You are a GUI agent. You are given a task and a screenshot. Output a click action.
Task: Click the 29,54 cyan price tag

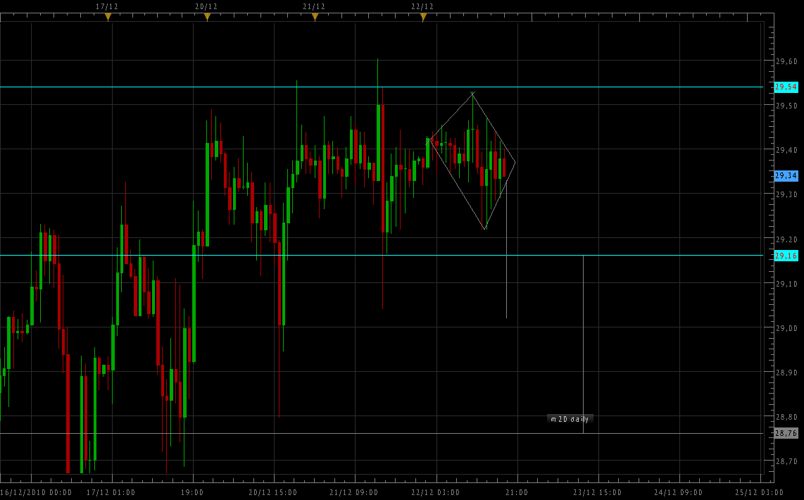tap(786, 87)
